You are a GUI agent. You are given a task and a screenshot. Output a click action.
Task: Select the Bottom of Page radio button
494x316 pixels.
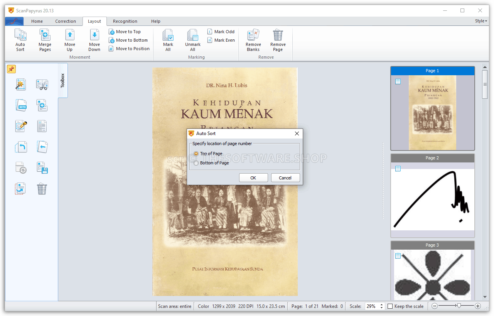[196, 163]
